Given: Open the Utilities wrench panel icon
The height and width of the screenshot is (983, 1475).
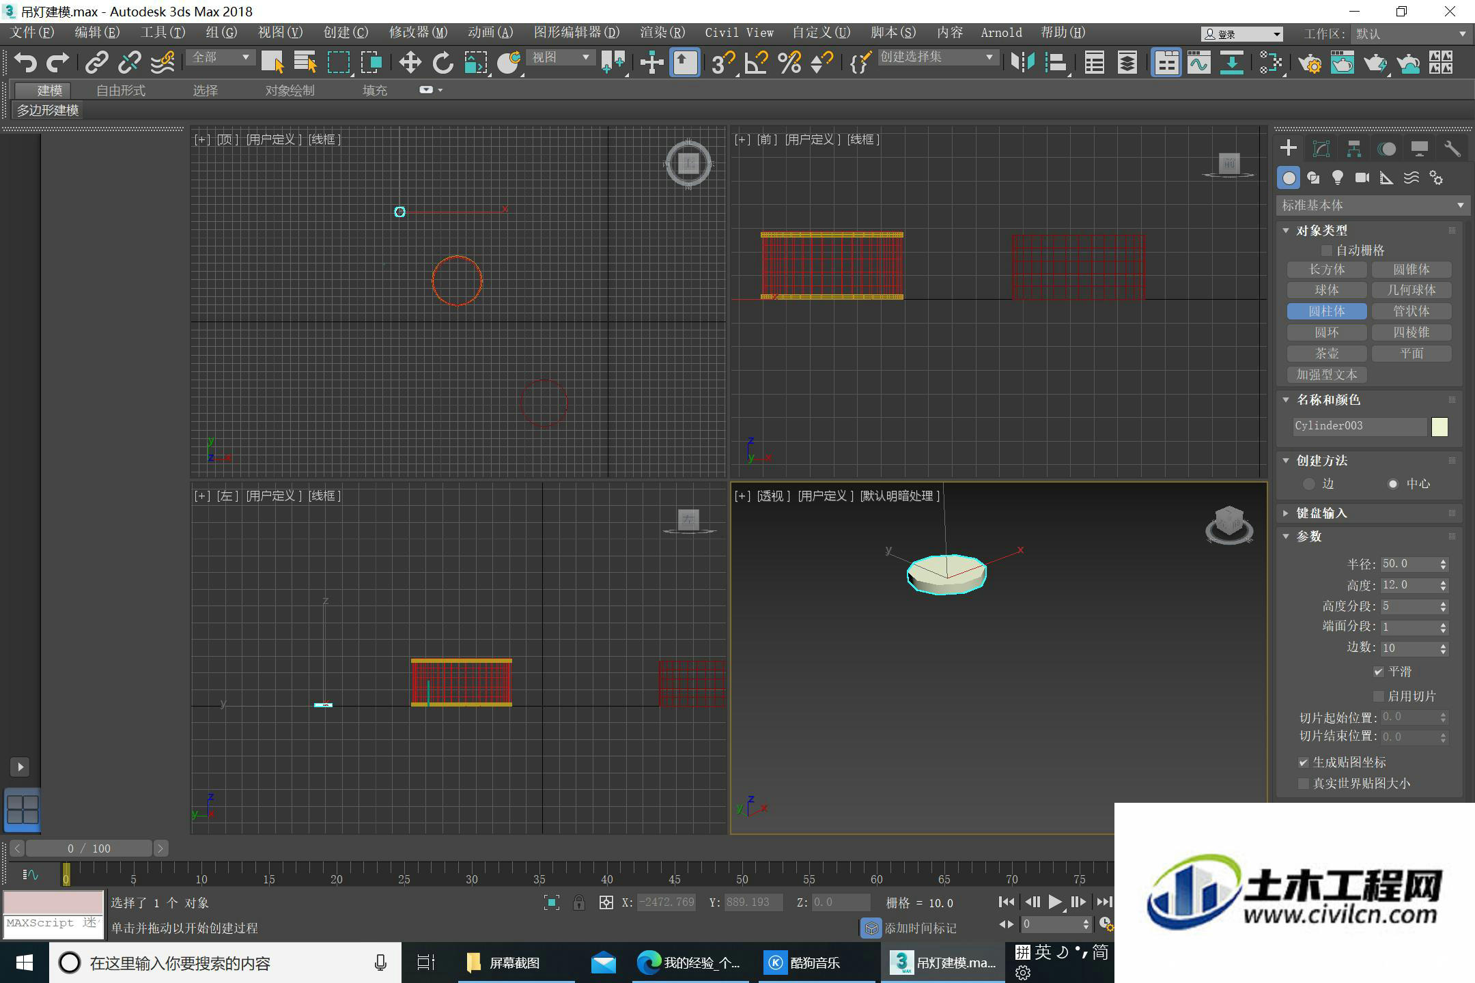Looking at the screenshot, I should pos(1452,149).
